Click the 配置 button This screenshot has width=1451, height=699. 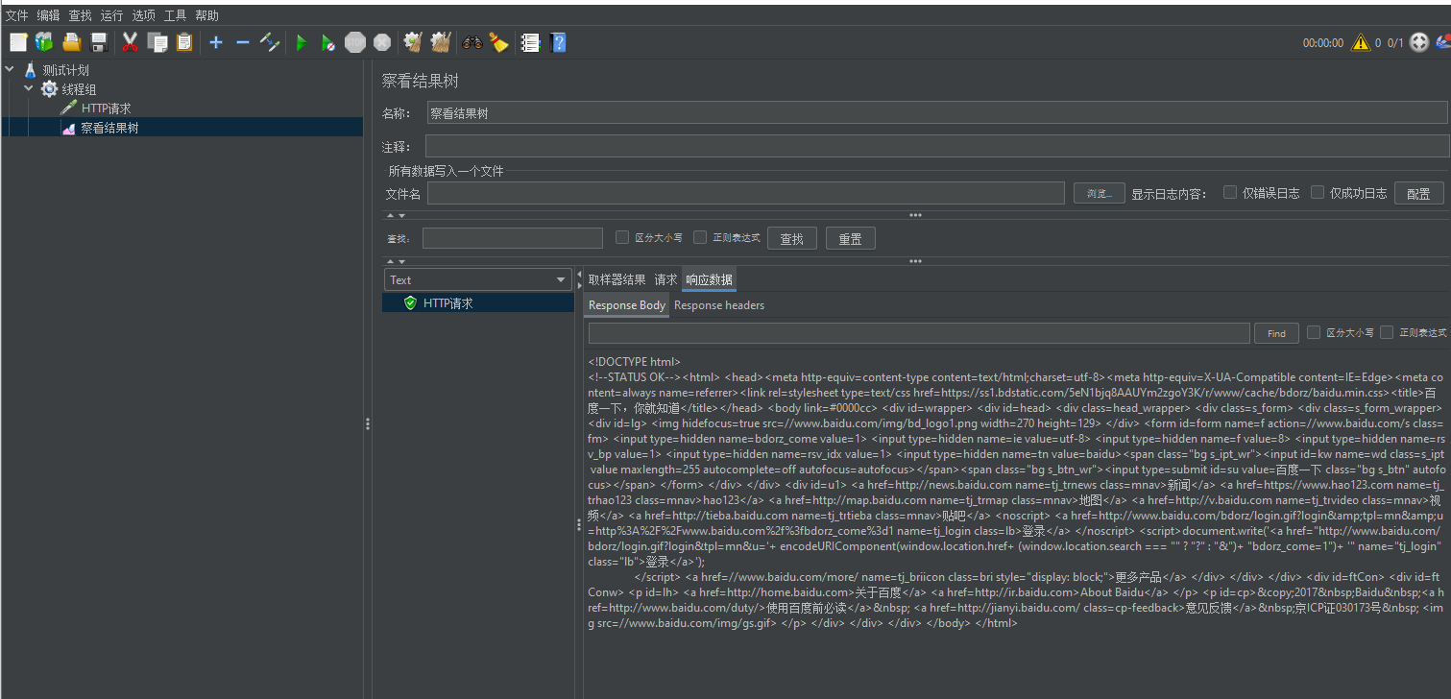coord(1418,193)
